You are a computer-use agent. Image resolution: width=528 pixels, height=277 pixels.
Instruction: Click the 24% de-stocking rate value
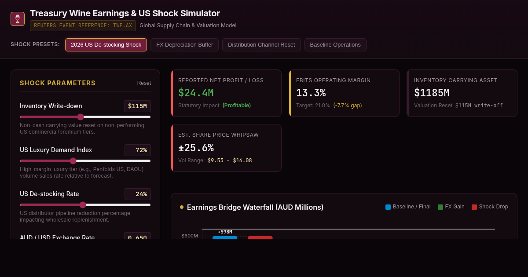(138, 194)
